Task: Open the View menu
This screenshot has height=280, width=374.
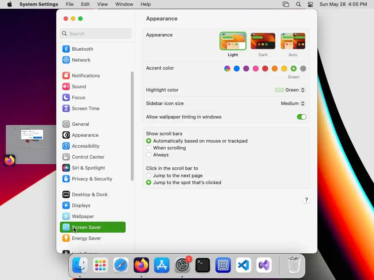Action: [103, 4]
